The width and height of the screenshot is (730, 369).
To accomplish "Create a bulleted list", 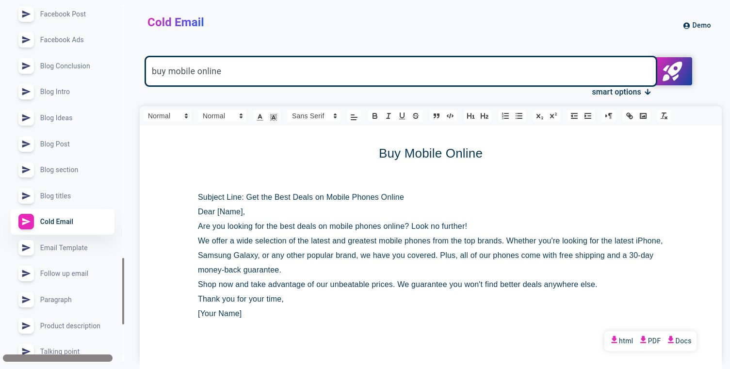I will pyautogui.click(x=519, y=116).
